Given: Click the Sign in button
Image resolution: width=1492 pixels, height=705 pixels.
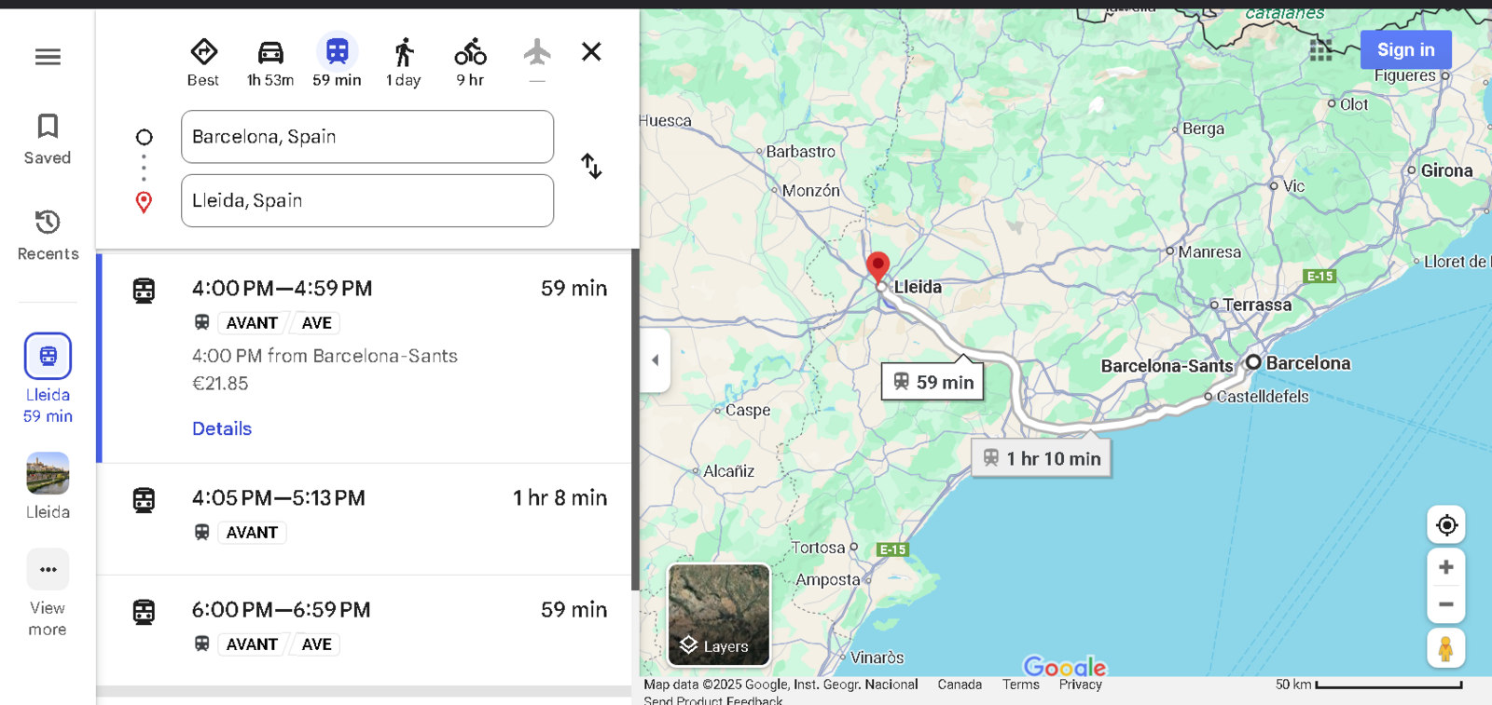Looking at the screenshot, I should pos(1405,50).
